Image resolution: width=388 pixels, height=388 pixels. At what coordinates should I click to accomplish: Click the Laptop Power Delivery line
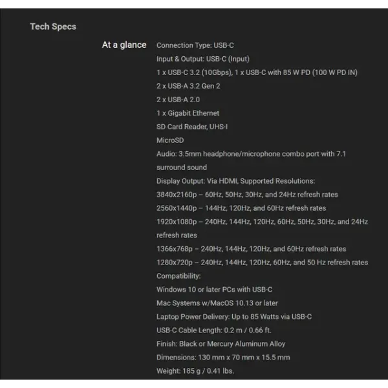click(x=234, y=317)
